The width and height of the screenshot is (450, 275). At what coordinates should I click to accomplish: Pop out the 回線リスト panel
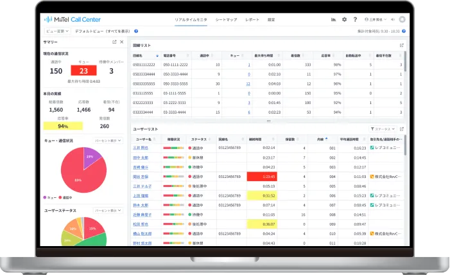pyautogui.click(x=401, y=46)
